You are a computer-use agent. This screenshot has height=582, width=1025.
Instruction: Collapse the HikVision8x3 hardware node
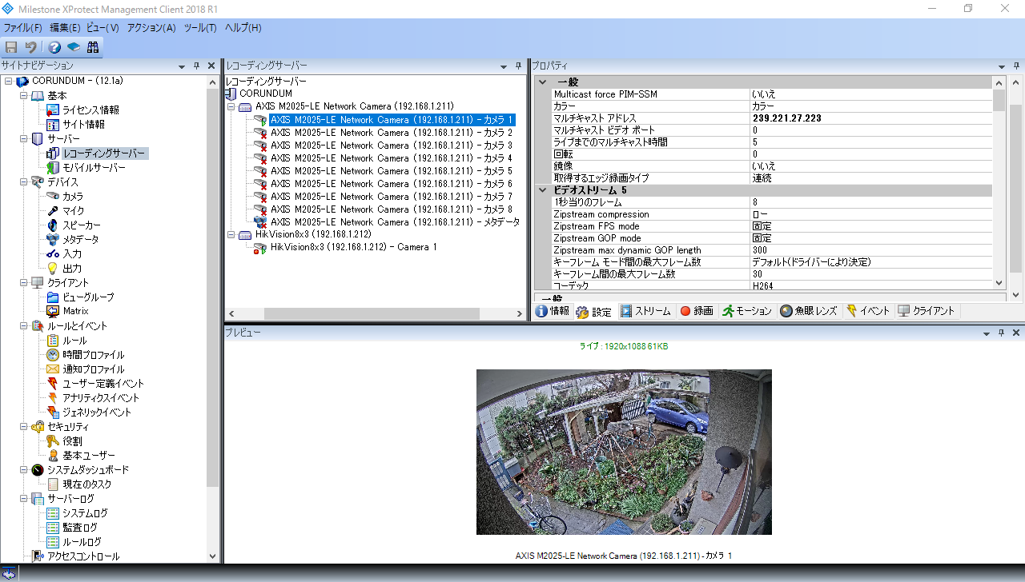point(231,234)
